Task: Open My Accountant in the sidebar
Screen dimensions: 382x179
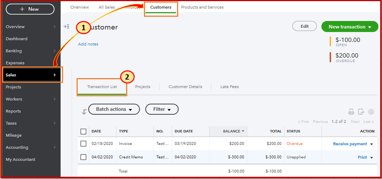Action: click(21, 159)
